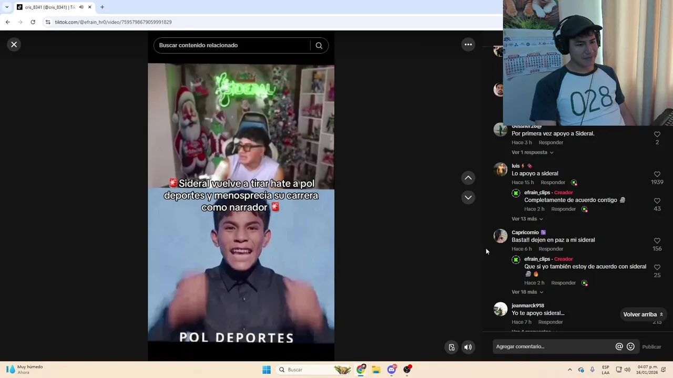The image size is (673, 378).
Task: Click the taskbar Buscar search box
Action: (314, 370)
